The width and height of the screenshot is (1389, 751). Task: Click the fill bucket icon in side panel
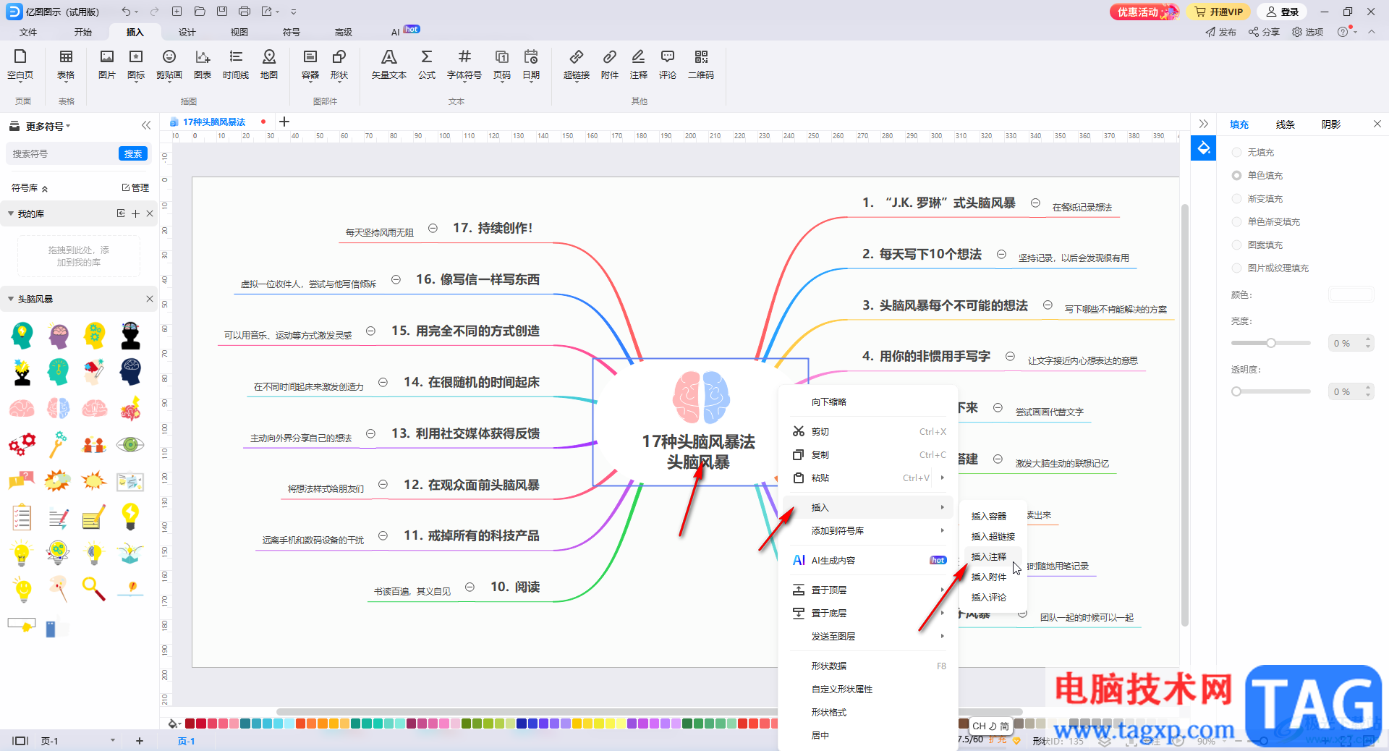click(x=1204, y=148)
